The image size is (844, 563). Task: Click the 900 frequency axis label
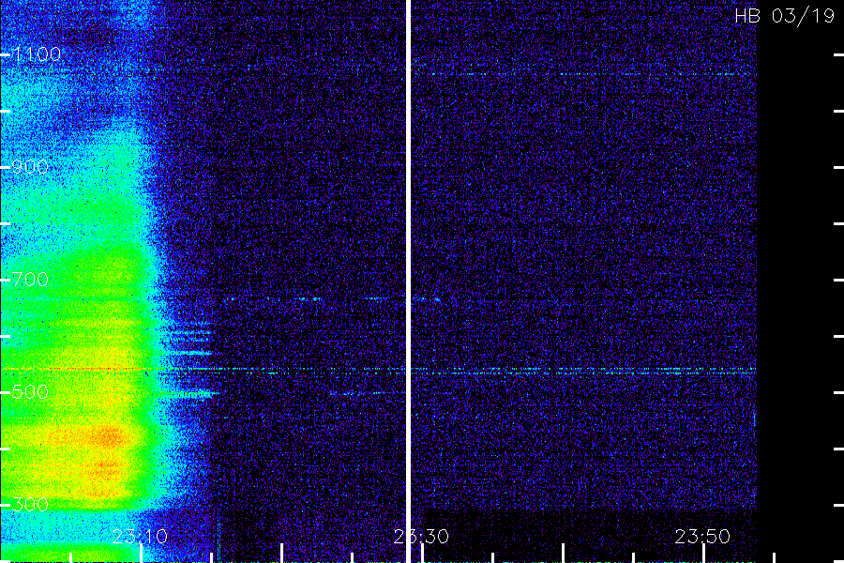point(30,166)
